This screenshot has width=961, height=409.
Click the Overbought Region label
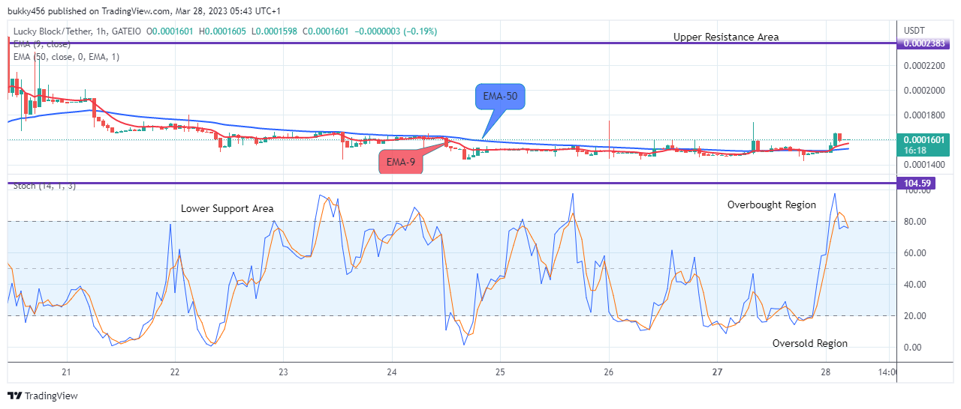772,204
